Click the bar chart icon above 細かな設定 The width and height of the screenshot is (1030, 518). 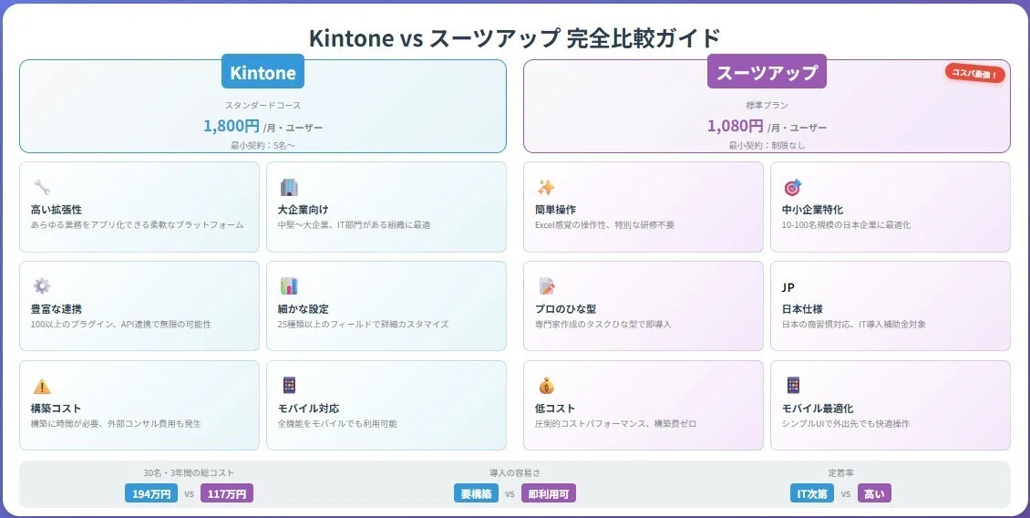point(289,286)
